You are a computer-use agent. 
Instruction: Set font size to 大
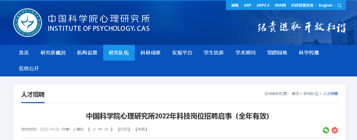106,129
